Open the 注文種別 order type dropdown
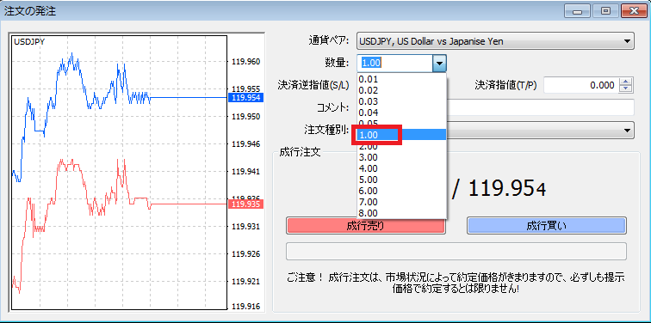The height and width of the screenshot is (323, 651). (x=540, y=130)
